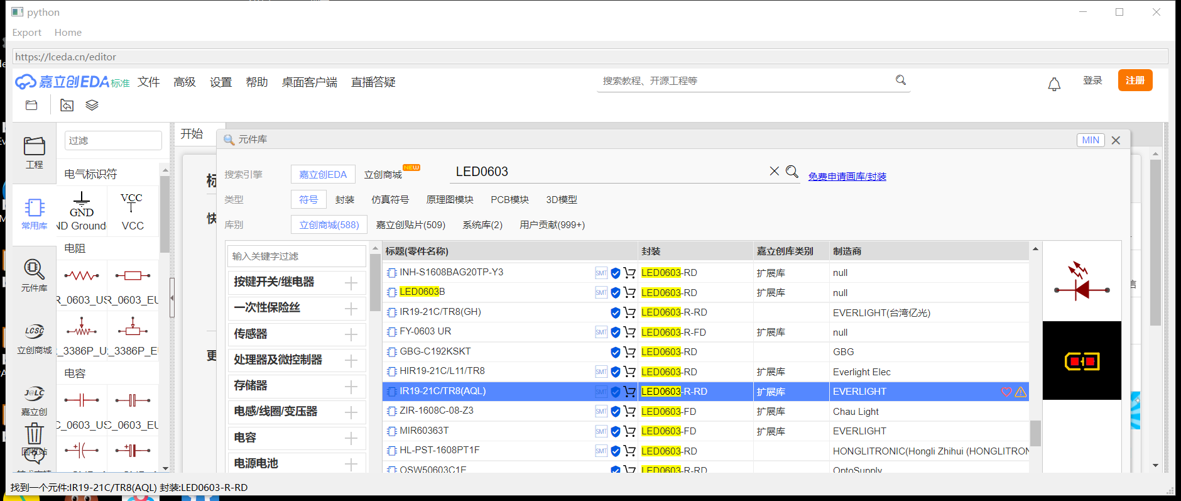Click the results list vertical scrollbar thumb

point(1035,433)
